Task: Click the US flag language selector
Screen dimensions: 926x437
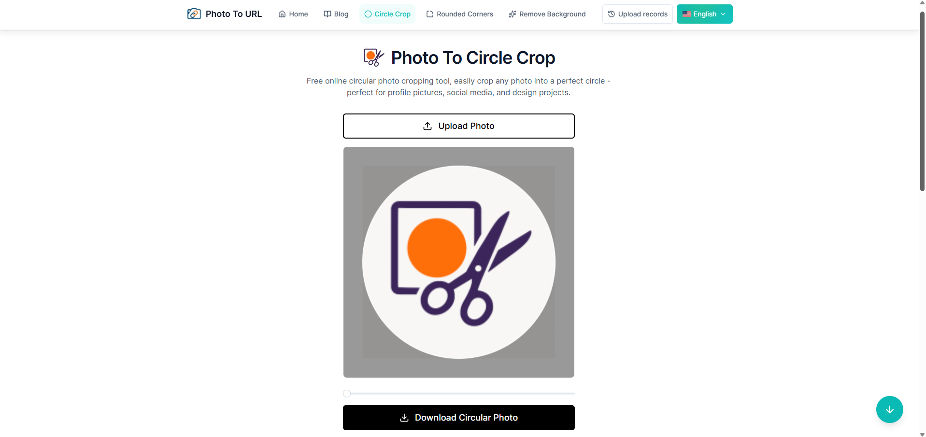Action: tap(686, 14)
